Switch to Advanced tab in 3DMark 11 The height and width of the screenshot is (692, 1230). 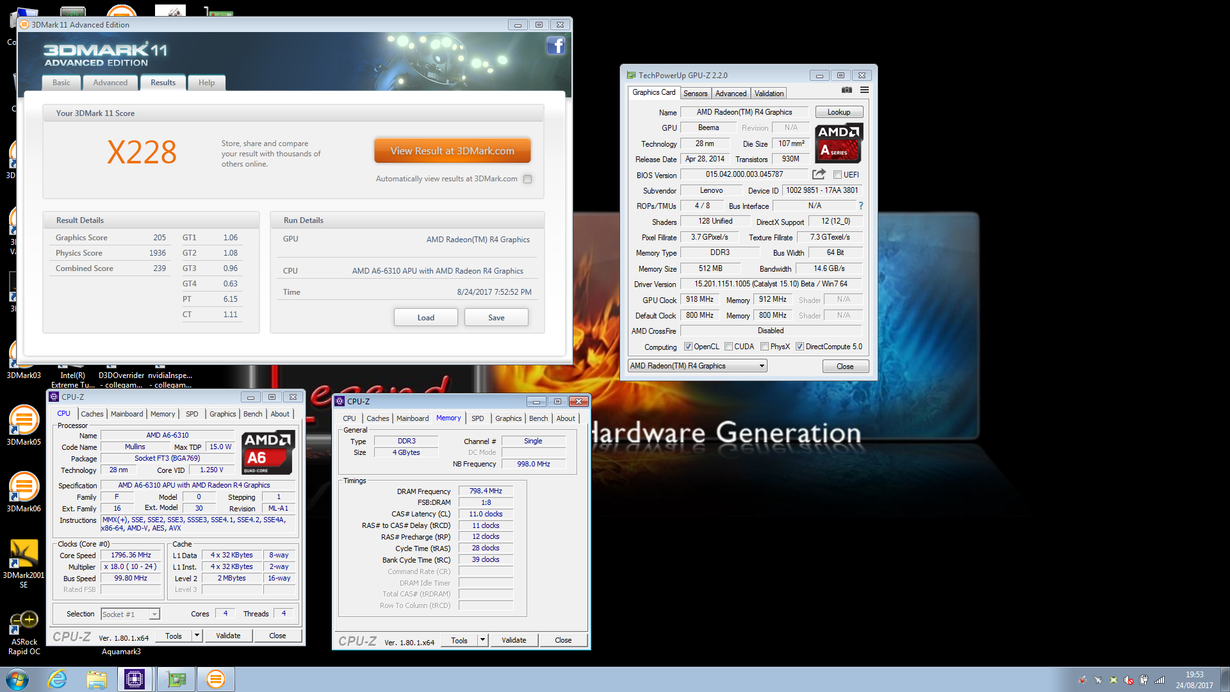point(110,83)
